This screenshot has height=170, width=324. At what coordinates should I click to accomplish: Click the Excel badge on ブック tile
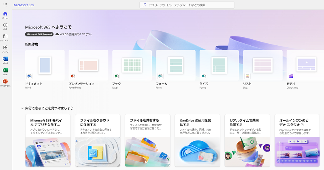coord(117,76)
